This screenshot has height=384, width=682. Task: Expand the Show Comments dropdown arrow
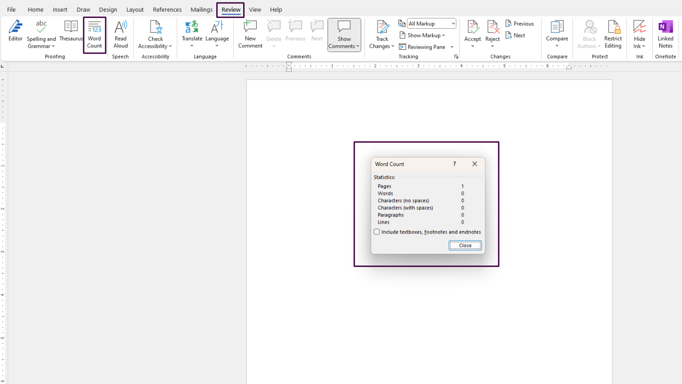point(358,46)
